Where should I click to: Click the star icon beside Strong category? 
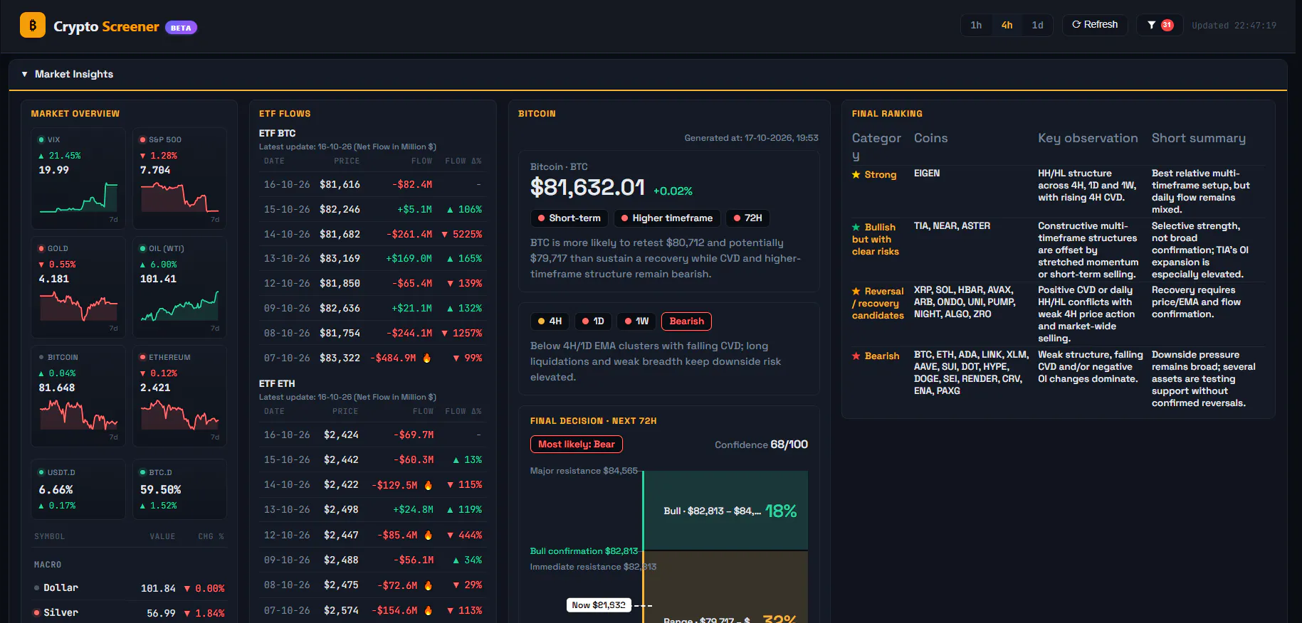tap(856, 174)
